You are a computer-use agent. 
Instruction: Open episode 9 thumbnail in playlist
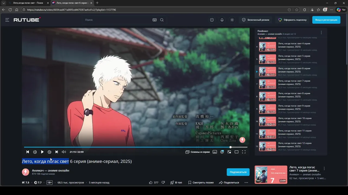267,109
